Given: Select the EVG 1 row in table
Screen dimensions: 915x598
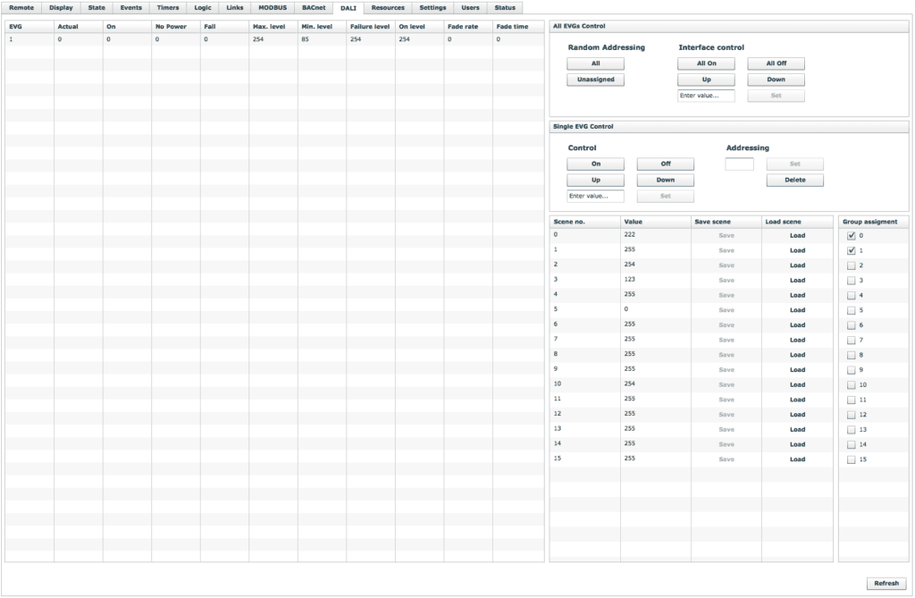Looking at the screenshot, I should tap(268, 39).
